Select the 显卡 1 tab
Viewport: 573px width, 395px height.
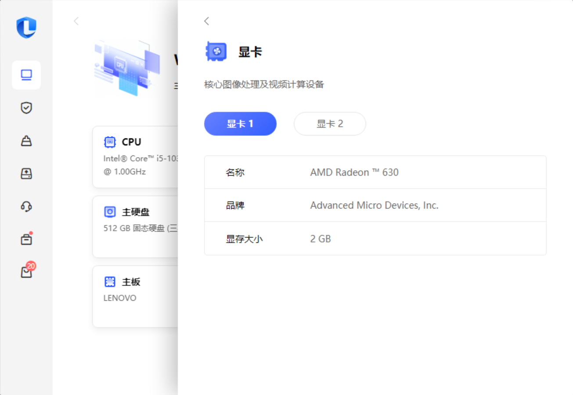pos(240,124)
